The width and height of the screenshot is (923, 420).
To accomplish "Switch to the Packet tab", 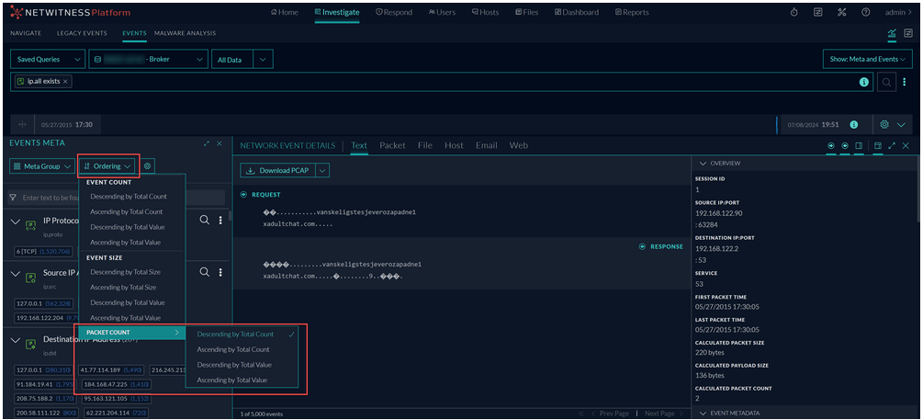I will [x=392, y=145].
